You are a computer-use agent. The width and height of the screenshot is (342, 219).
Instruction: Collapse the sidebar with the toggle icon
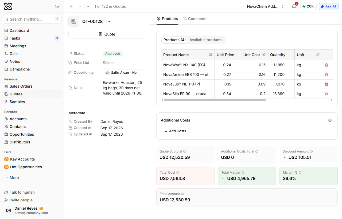click(x=57, y=6)
